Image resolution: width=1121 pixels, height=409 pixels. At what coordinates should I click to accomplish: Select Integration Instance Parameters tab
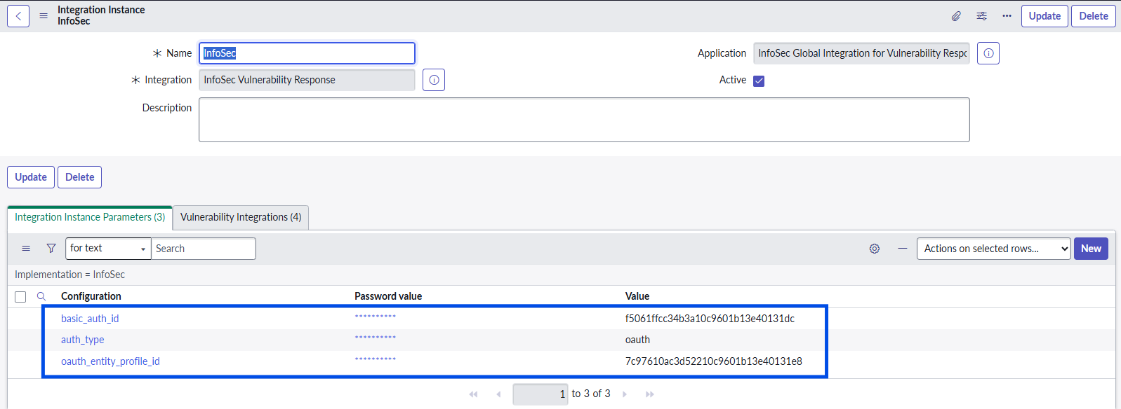(x=90, y=217)
